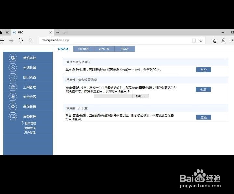Click the 恢复到出厂设置 heading

pos(77,108)
